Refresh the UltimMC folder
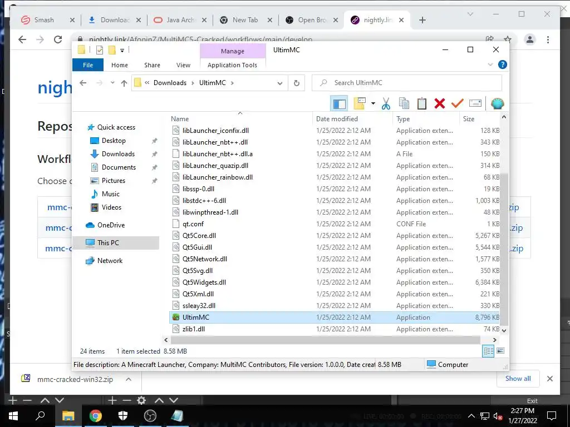 296,83
